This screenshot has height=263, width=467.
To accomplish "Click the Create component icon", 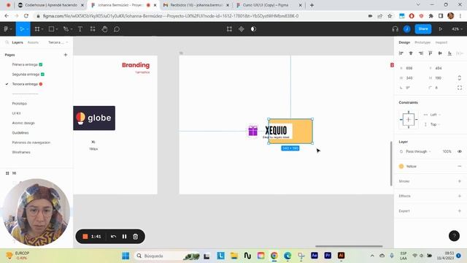I will click(x=242, y=29).
